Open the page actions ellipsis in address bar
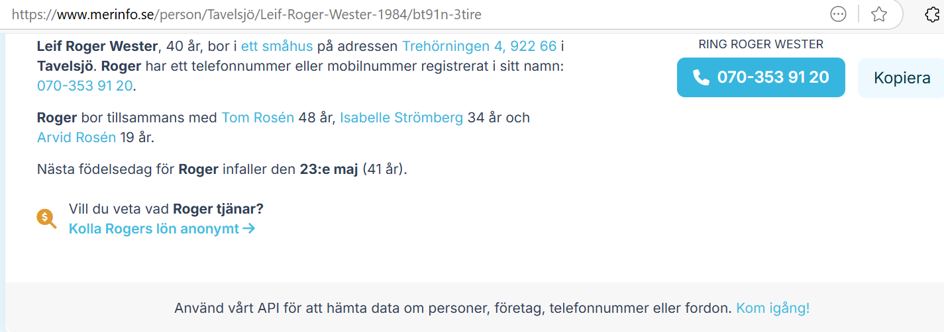944x332 pixels. coord(838,14)
